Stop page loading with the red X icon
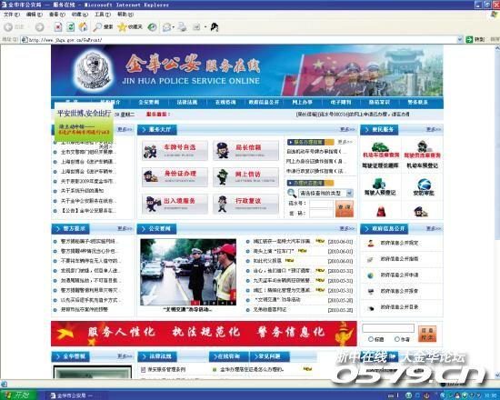The image size is (500, 400). [x=58, y=27]
